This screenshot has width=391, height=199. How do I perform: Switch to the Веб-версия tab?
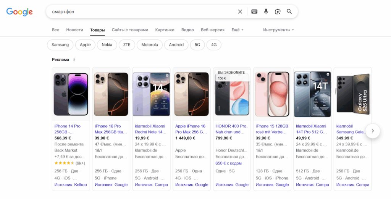(212, 30)
